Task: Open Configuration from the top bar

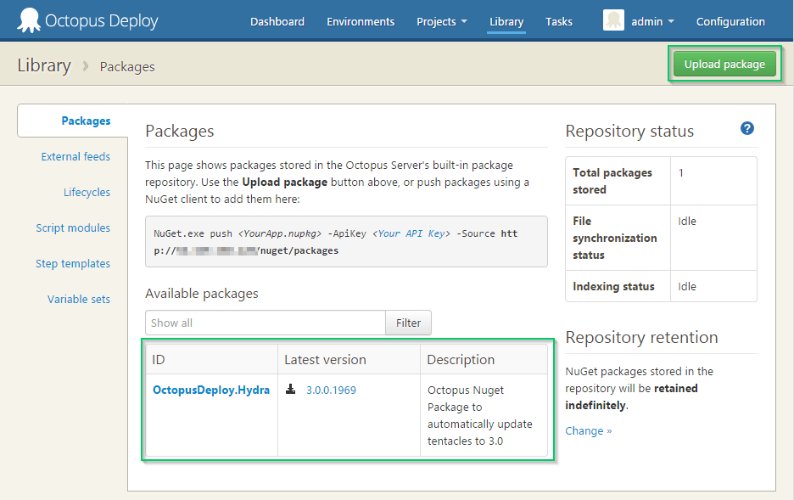Action: (730, 21)
